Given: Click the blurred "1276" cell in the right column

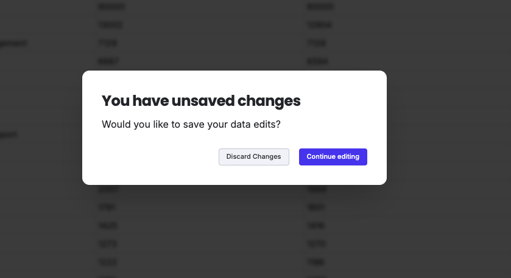Looking at the screenshot, I should (x=317, y=244).
